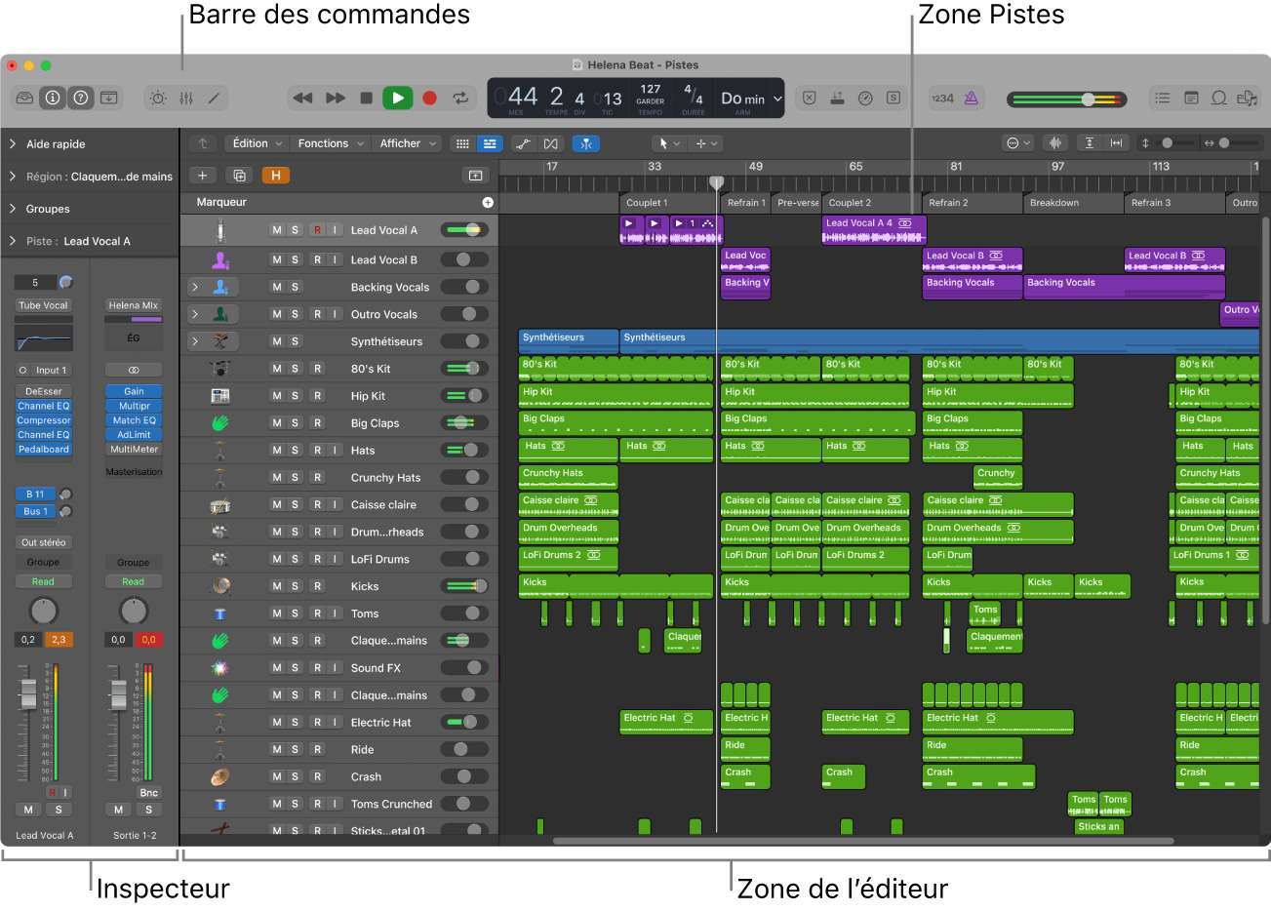Screen dimensions: 1271x911
Task: Click the H autopunch button
Action: click(276, 176)
